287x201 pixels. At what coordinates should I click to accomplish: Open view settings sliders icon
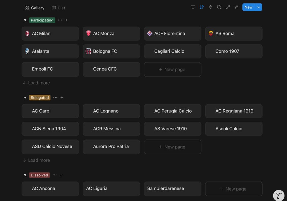coord(236,7)
